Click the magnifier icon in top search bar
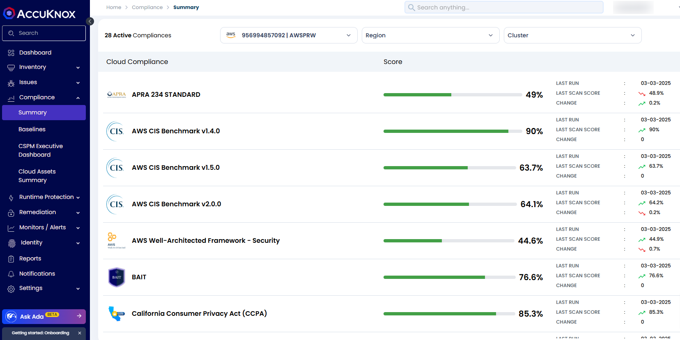 click(x=411, y=7)
